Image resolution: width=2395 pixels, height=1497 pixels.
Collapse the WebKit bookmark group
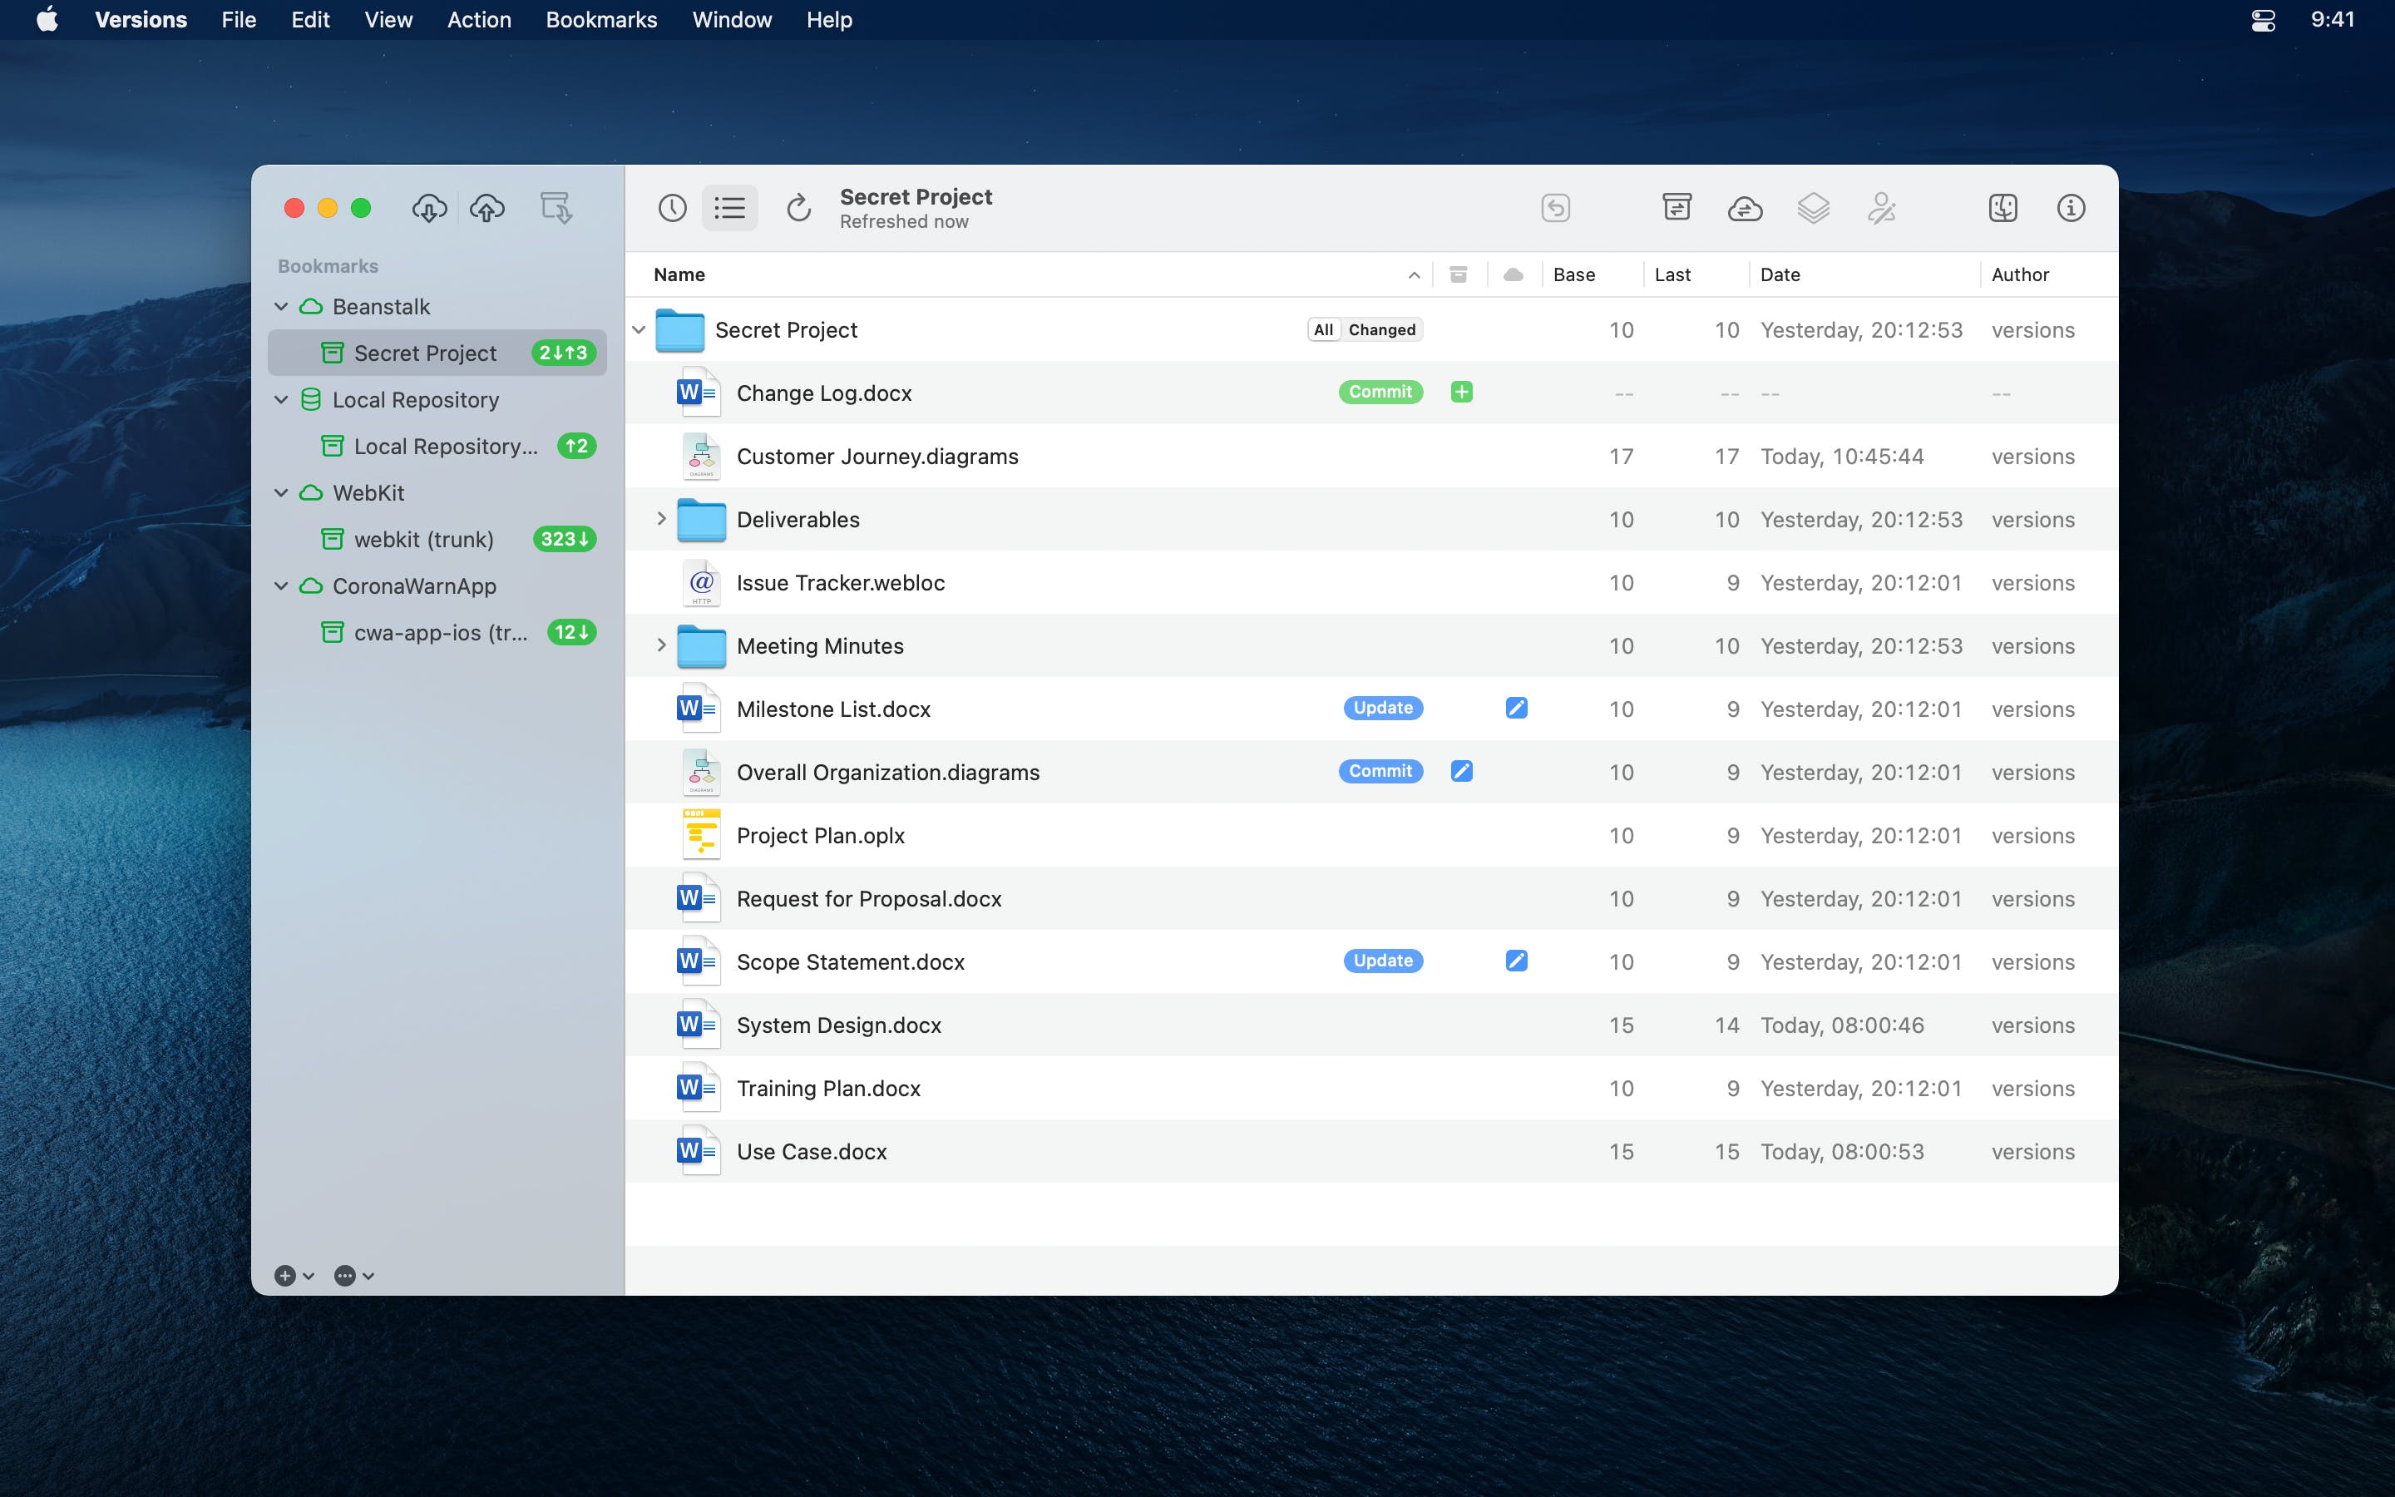pyautogui.click(x=280, y=492)
